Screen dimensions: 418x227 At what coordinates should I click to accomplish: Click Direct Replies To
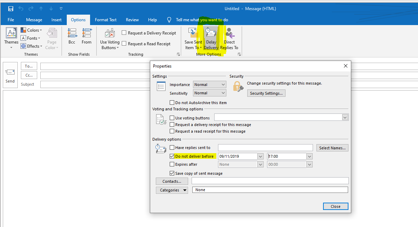229,39
